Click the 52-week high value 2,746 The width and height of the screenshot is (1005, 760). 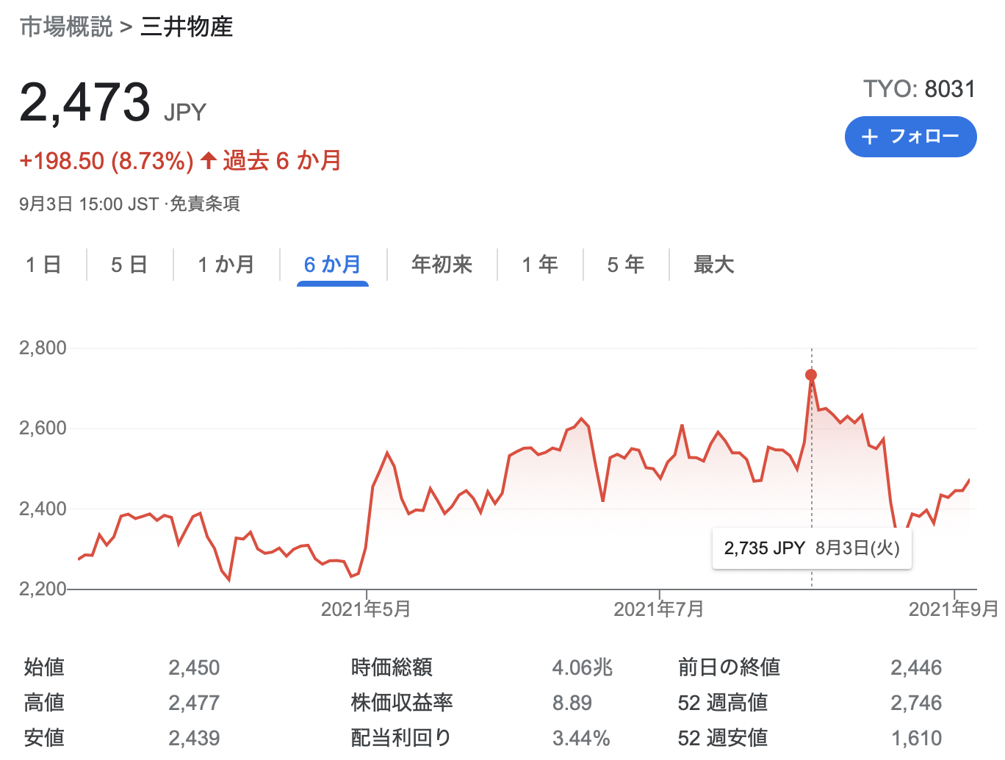(916, 703)
